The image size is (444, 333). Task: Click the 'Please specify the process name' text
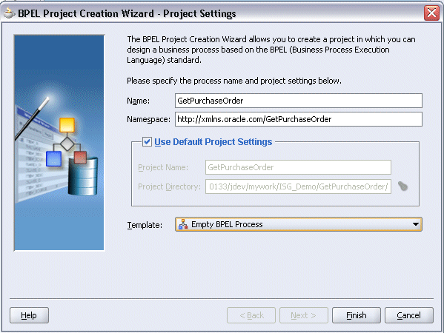click(x=234, y=81)
